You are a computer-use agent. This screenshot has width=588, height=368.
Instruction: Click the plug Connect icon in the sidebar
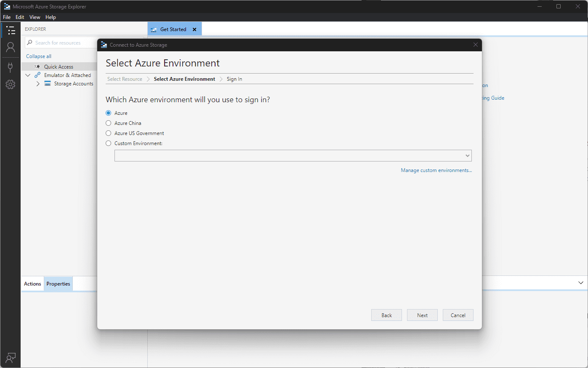coord(11,67)
